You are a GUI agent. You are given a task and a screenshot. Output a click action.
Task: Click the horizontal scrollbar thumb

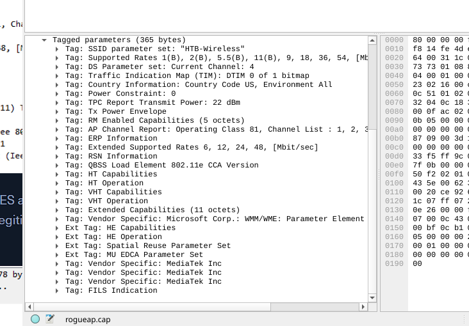tap(152, 307)
